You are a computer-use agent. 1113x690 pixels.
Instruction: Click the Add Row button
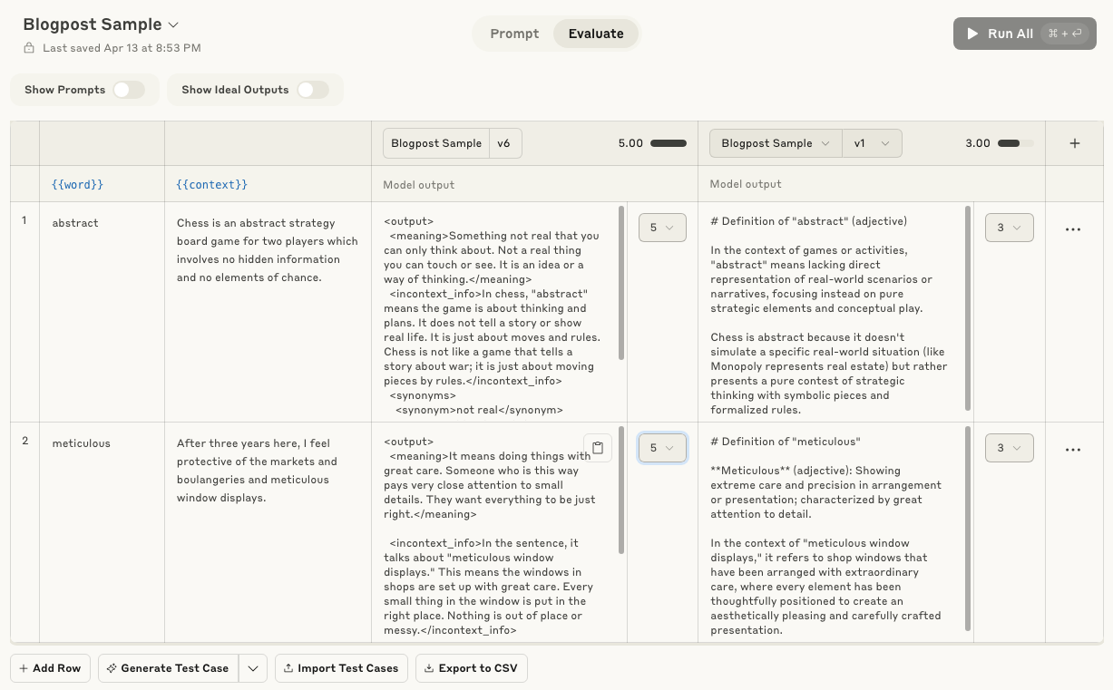(x=50, y=668)
